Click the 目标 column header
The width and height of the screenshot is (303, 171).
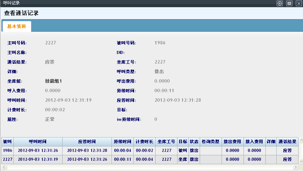[183, 142]
